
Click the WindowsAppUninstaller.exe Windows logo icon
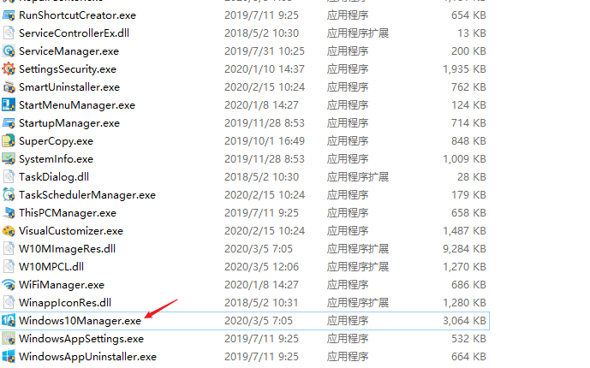[x=9, y=356]
